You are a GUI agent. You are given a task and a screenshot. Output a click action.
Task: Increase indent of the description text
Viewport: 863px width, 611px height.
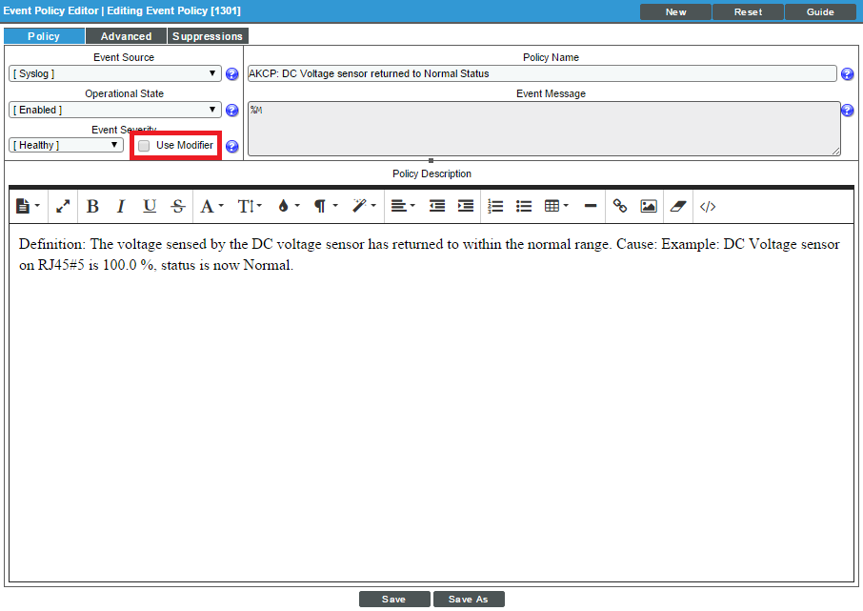click(466, 206)
